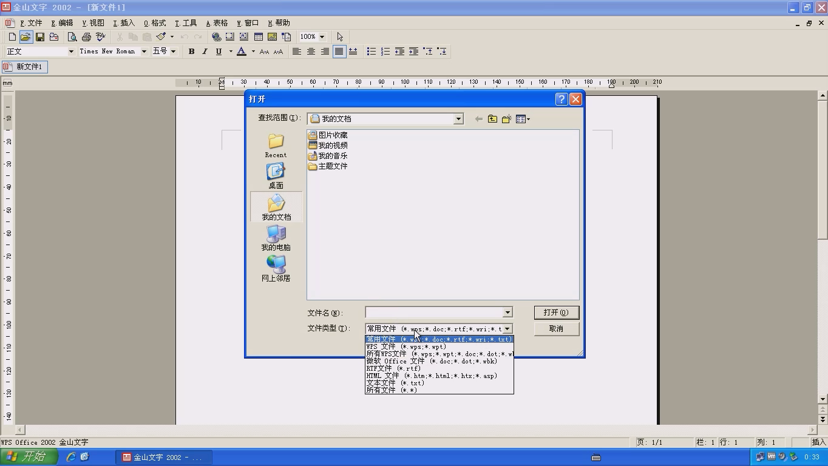This screenshot has width=828, height=466.
Task: Open the 图片收藏 folder
Action: 328,135
